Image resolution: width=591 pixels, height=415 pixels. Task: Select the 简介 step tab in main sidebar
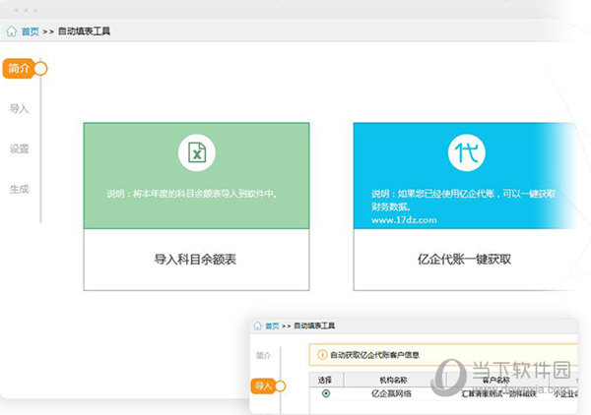[19, 69]
